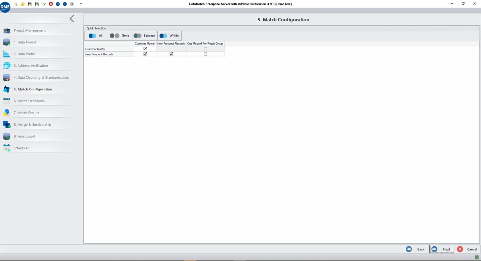
Task: Collapse the left navigation sidebar
Action: point(72,19)
